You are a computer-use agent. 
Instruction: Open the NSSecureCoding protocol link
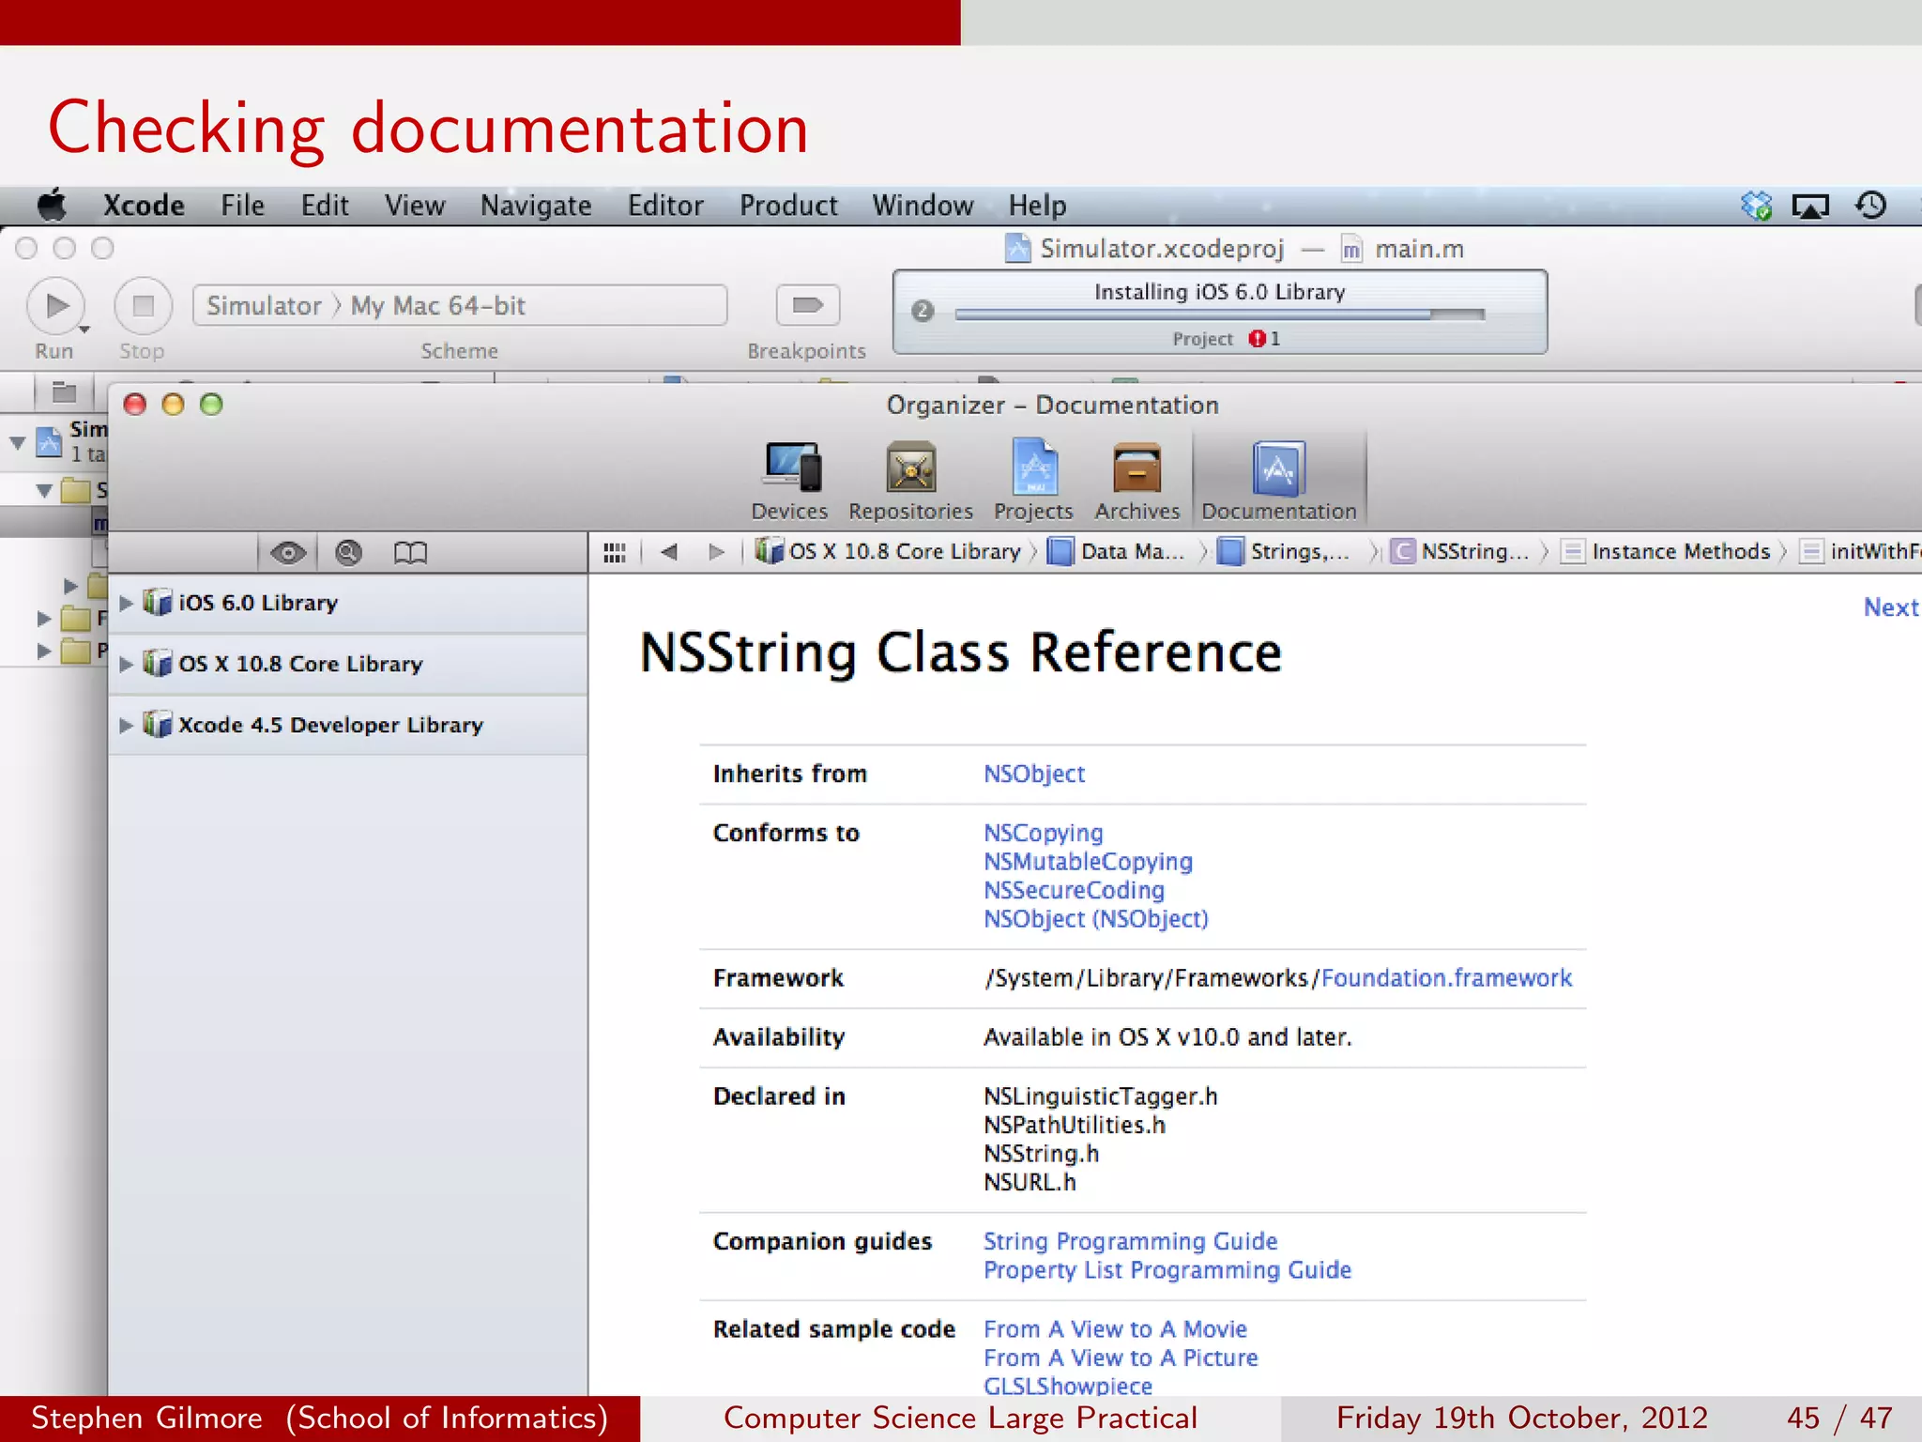point(1075,890)
